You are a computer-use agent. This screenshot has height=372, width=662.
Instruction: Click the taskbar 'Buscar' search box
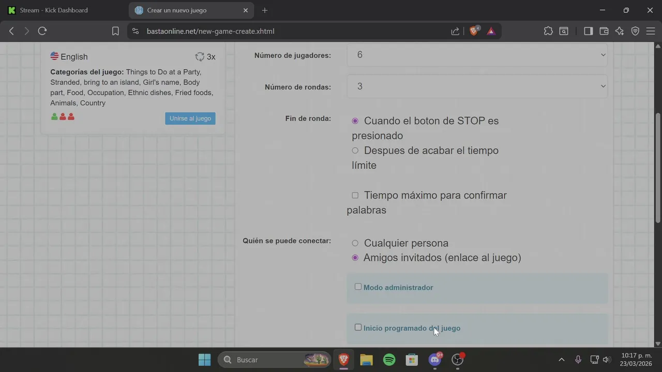(x=274, y=360)
